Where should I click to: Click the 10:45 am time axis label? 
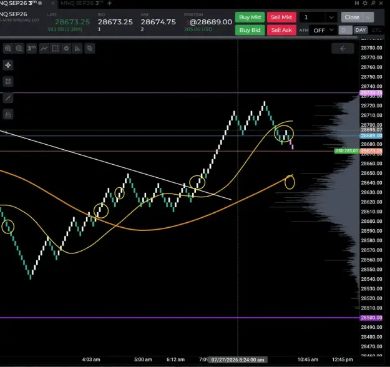(308, 360)
